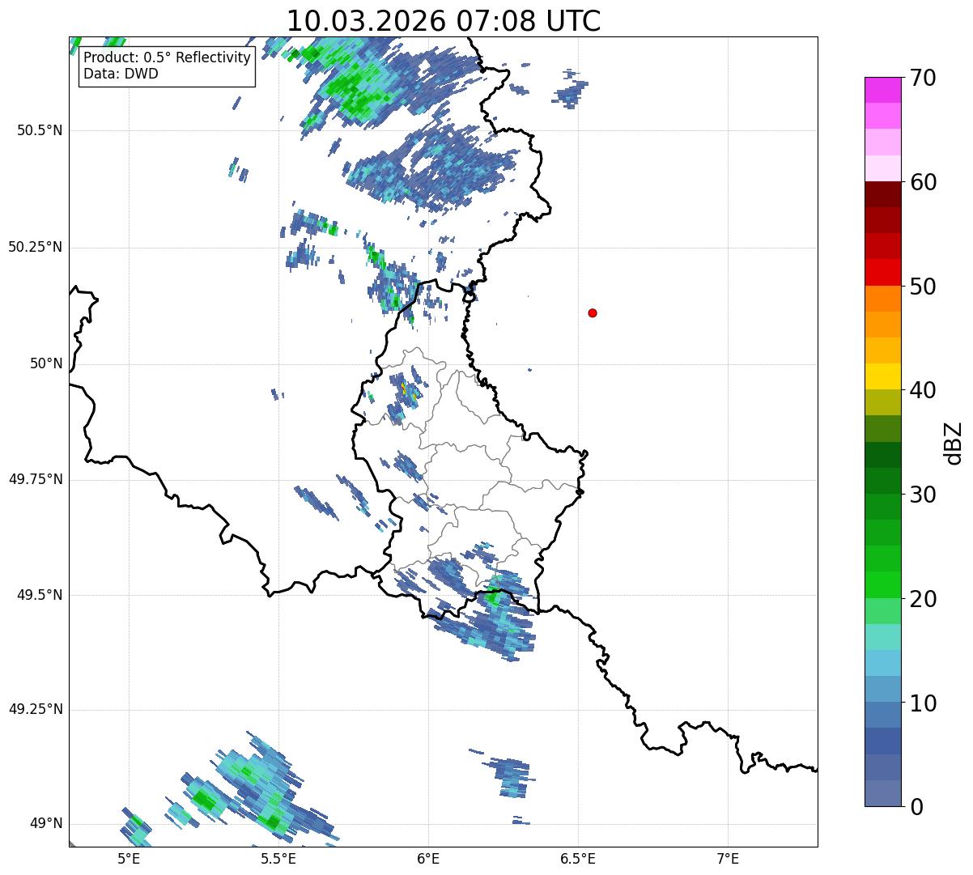973x875 pixels.
Task: Click the 49.75°N latitude label
Action: (35, 479)
